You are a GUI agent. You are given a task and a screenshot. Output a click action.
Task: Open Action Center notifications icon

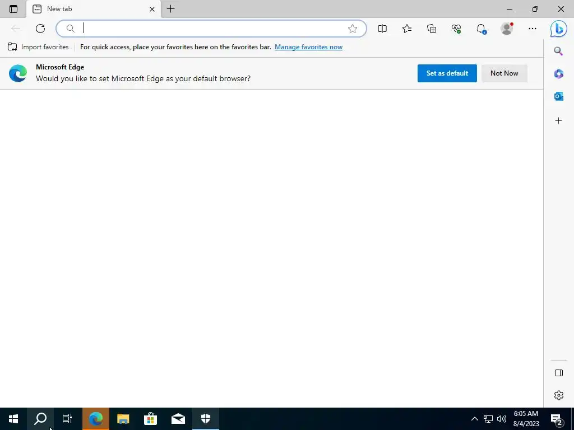557,419
